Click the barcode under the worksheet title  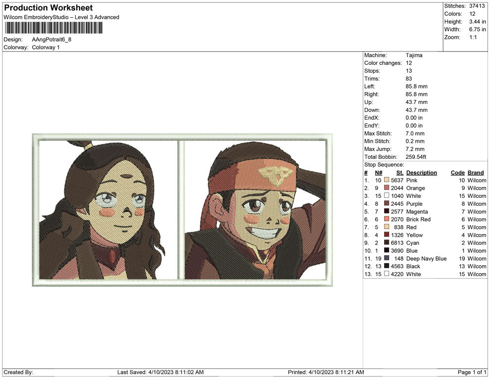(x=54, y=28)
